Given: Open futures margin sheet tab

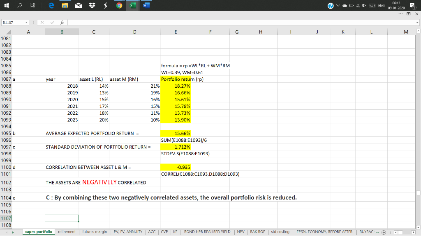Looking at the screenshot, I should 95,232.
